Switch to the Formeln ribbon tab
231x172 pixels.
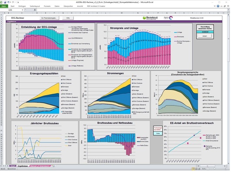point(47,6)
